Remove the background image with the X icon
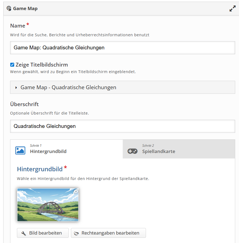 [76, 191]
